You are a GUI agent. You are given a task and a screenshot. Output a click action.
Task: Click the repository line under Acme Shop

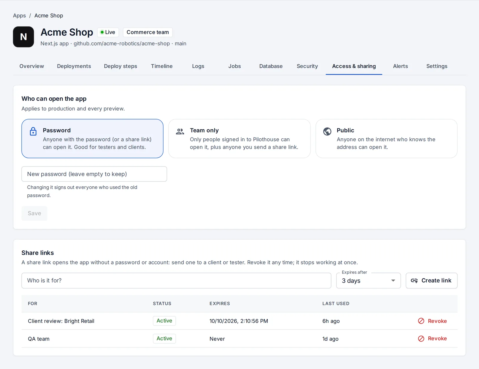(x=113, y=43)
